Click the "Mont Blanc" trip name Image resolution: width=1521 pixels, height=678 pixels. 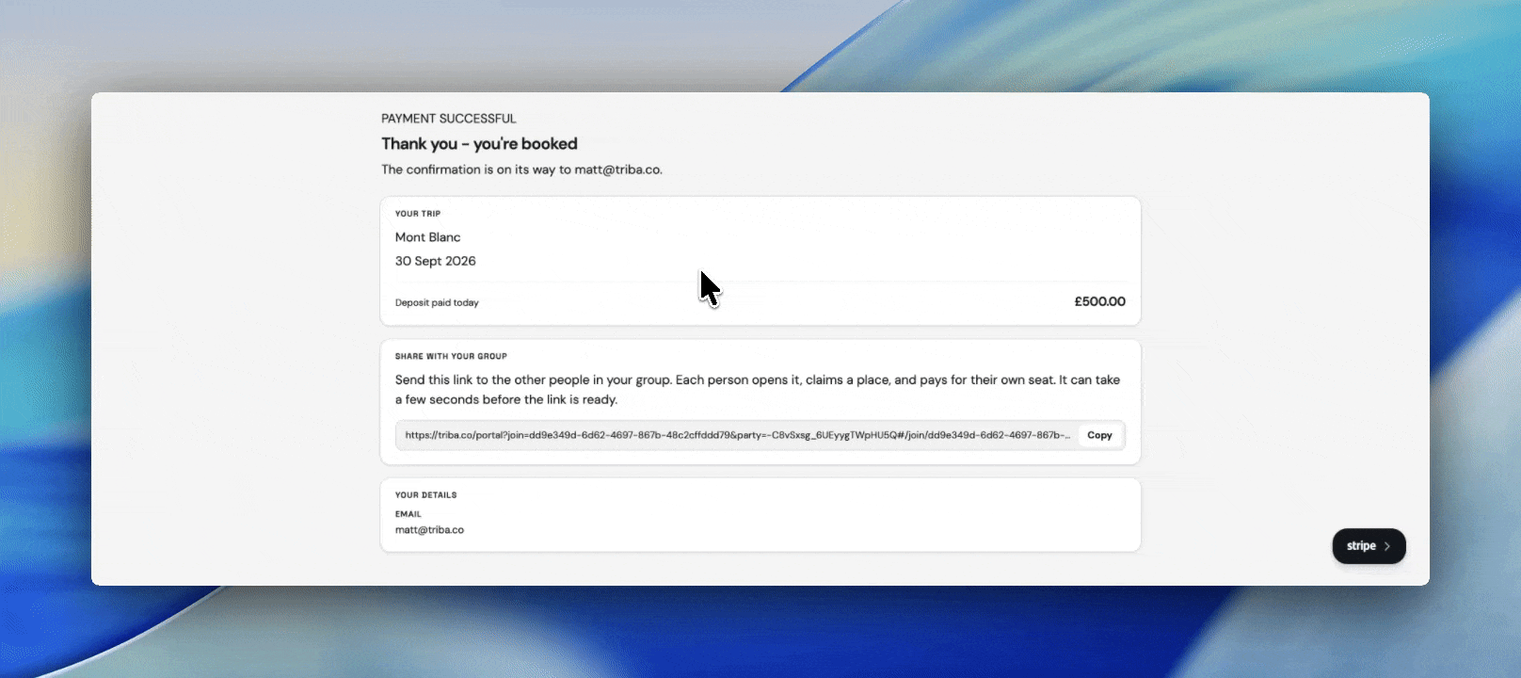tap(428, 237)
